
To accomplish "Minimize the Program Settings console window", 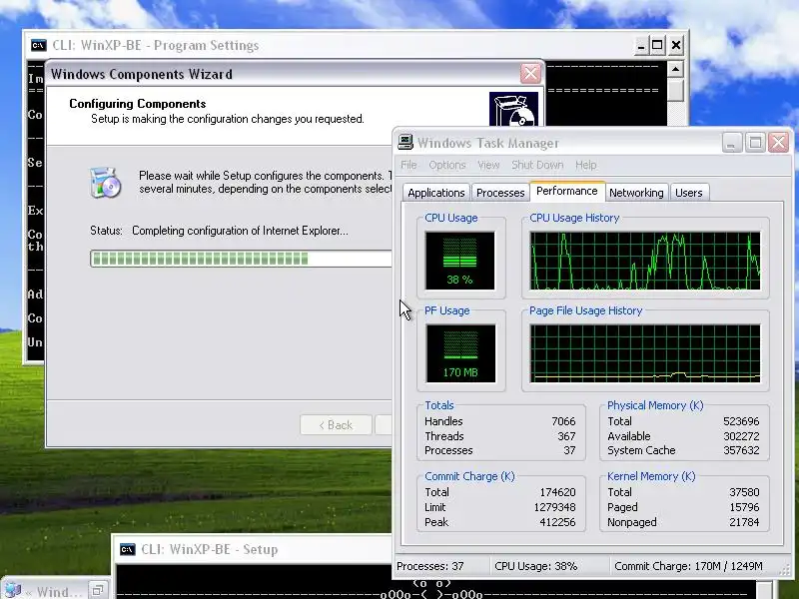I will 641,45.
